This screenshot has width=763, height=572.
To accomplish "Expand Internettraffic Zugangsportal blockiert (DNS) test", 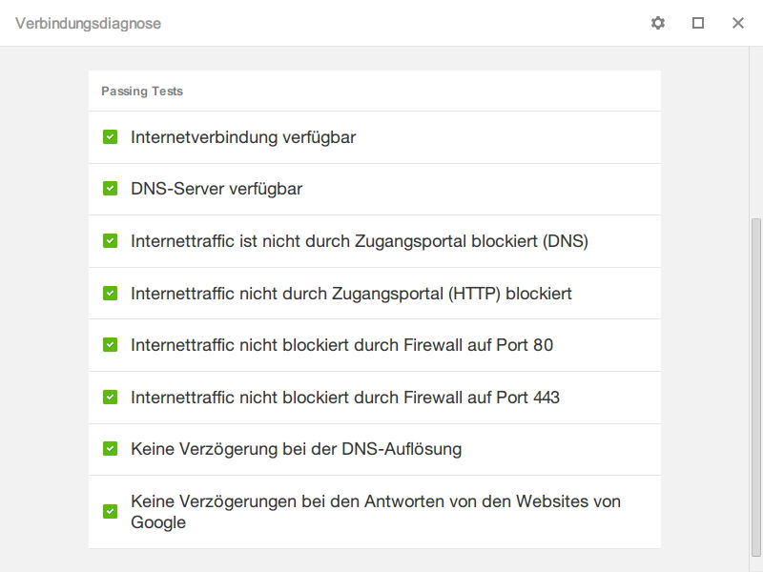I will coord(375,241).
